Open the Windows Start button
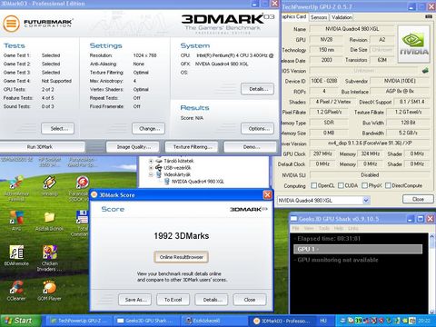This screenshot has height=327, width=436. coord(21,321)
